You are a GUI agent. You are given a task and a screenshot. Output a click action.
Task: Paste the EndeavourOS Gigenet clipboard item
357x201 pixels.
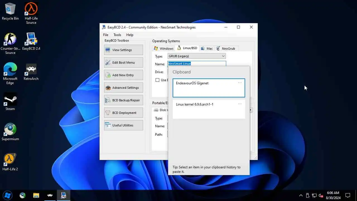209,88
